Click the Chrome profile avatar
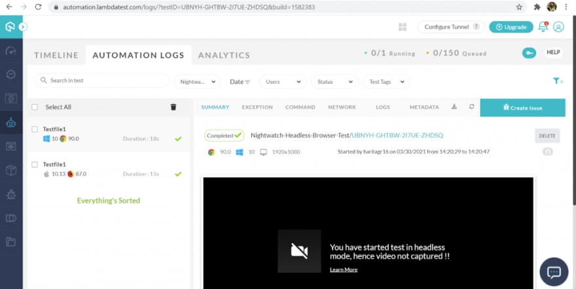 click(552, 7)
